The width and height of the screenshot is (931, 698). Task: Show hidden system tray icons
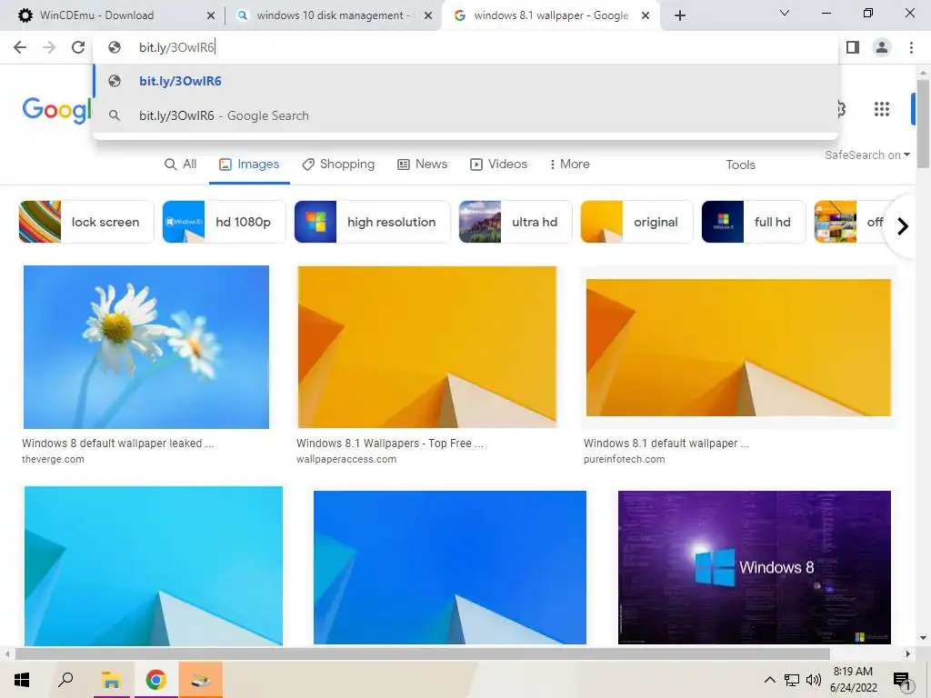tap(769, 680)
